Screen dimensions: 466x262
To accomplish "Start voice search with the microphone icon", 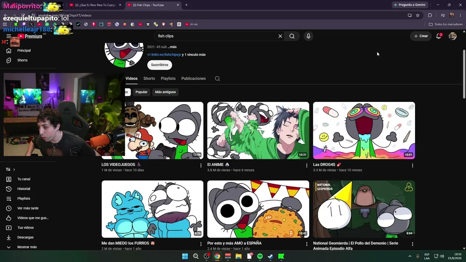I will [308, 36].
